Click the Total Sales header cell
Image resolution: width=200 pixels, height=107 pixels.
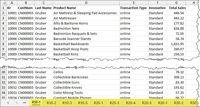coord(177,8)
